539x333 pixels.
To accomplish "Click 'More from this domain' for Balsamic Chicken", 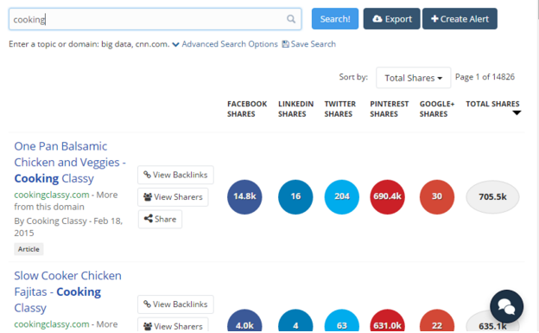I will 66,201.
